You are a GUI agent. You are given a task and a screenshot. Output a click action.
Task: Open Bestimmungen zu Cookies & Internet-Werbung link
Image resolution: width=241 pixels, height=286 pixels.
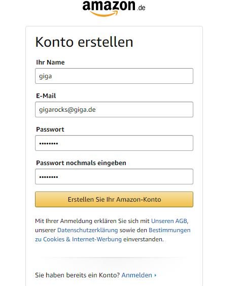pyautogui.click(x=113, y=235)
